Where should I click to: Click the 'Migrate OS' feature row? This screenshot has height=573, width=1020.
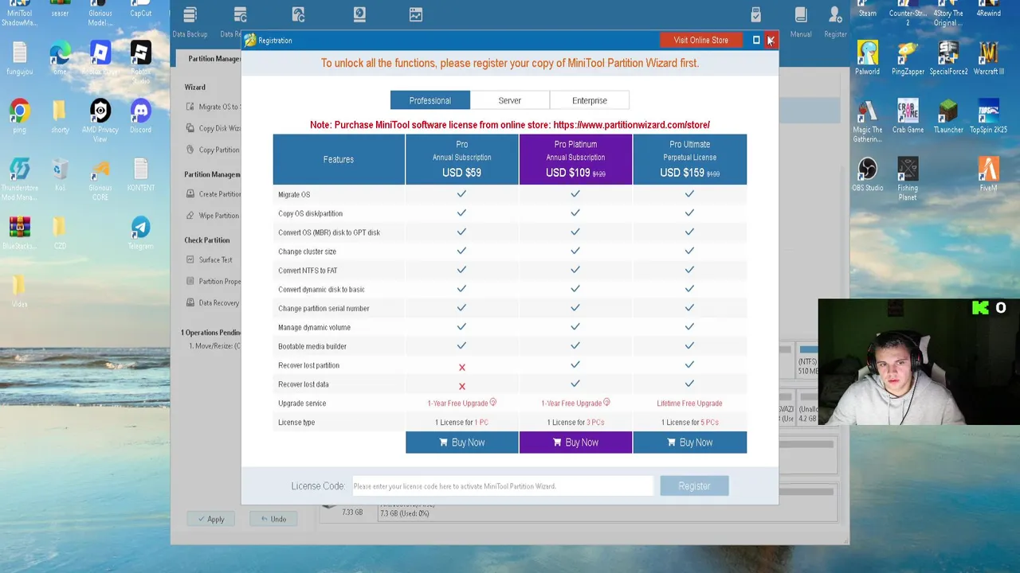point(510,194)
